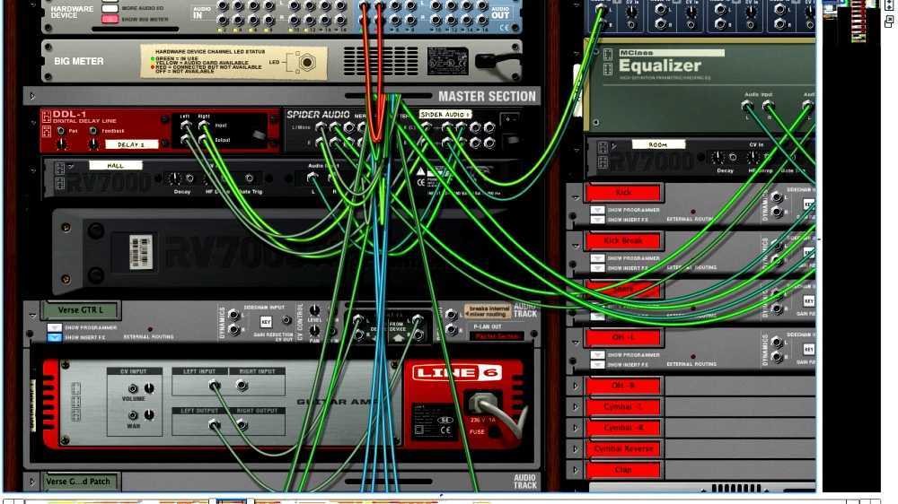Adjust Verse GTR L Level CV knob
This screenshot has height=504, width=898.
[x=314, y=310]
